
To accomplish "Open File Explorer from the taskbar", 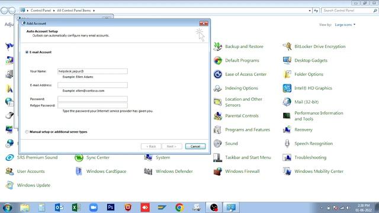I will tap(25, 208).
